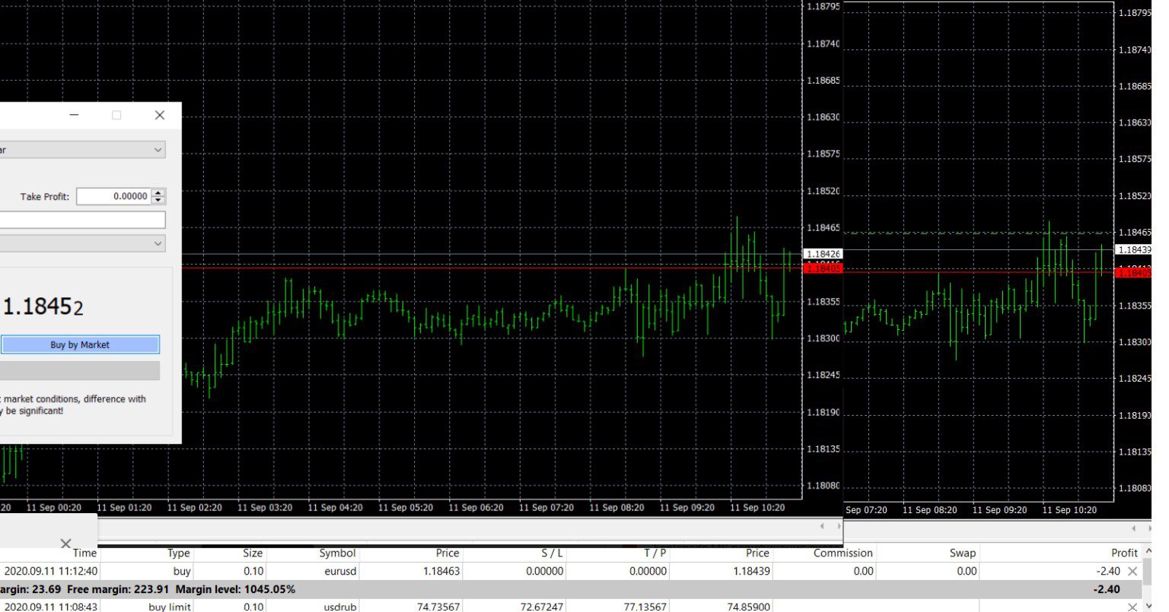This screenshot has height=612, width=1169.
Task: Sort trades by the Symbol column header
Action: (x=337, y=553)
